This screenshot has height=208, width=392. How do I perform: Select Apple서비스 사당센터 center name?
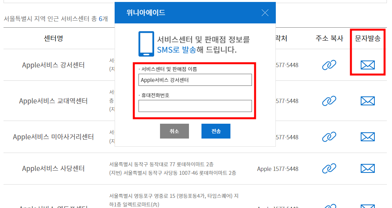[53, 169]
